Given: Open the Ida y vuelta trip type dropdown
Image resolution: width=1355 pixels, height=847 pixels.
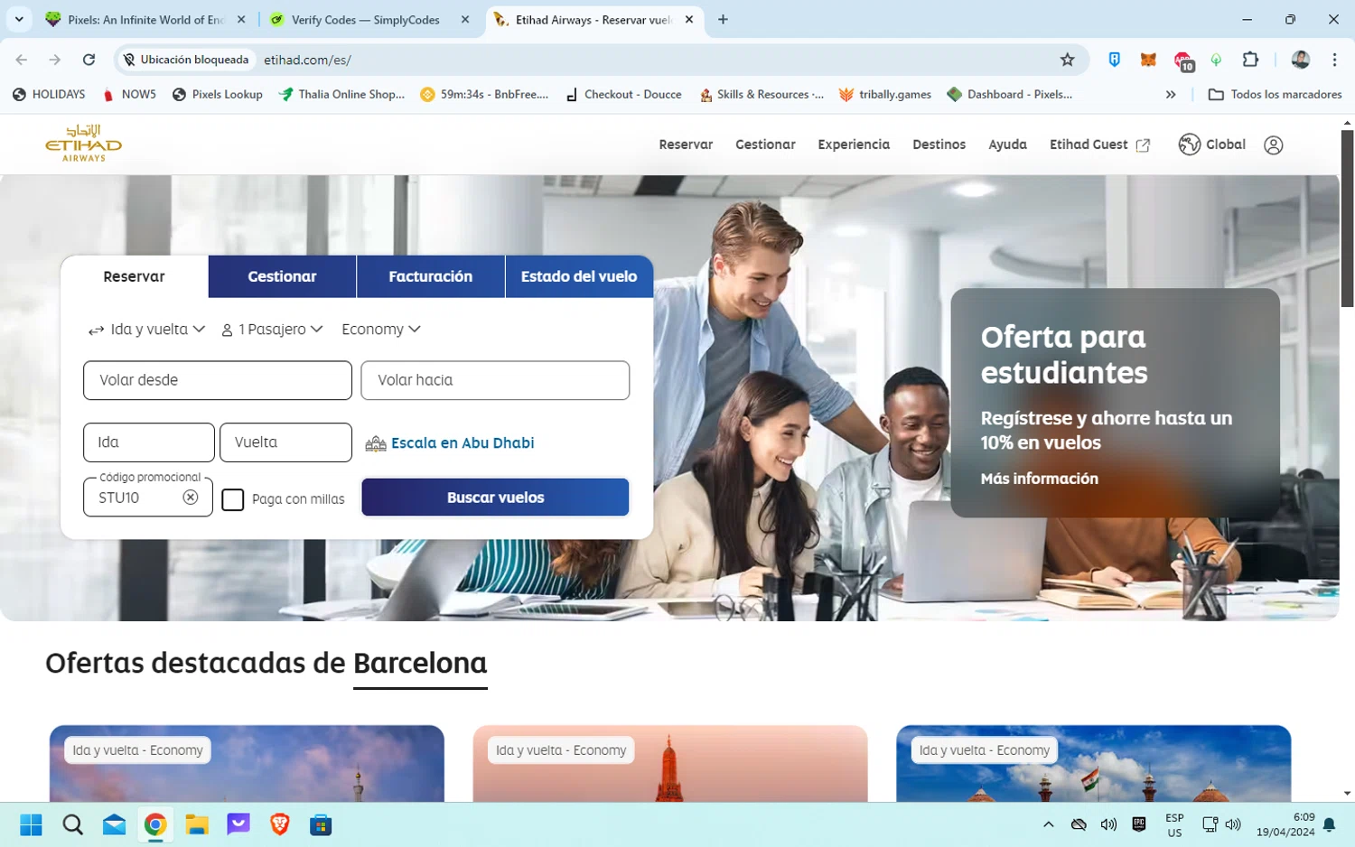Looking at the screenshot, I should point(146,330).
